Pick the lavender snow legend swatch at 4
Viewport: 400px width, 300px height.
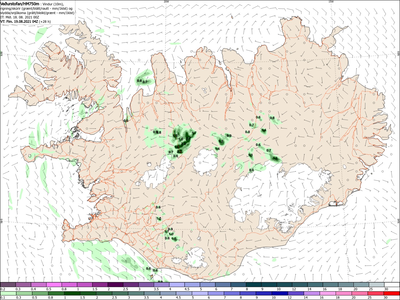tap(177, 285)
